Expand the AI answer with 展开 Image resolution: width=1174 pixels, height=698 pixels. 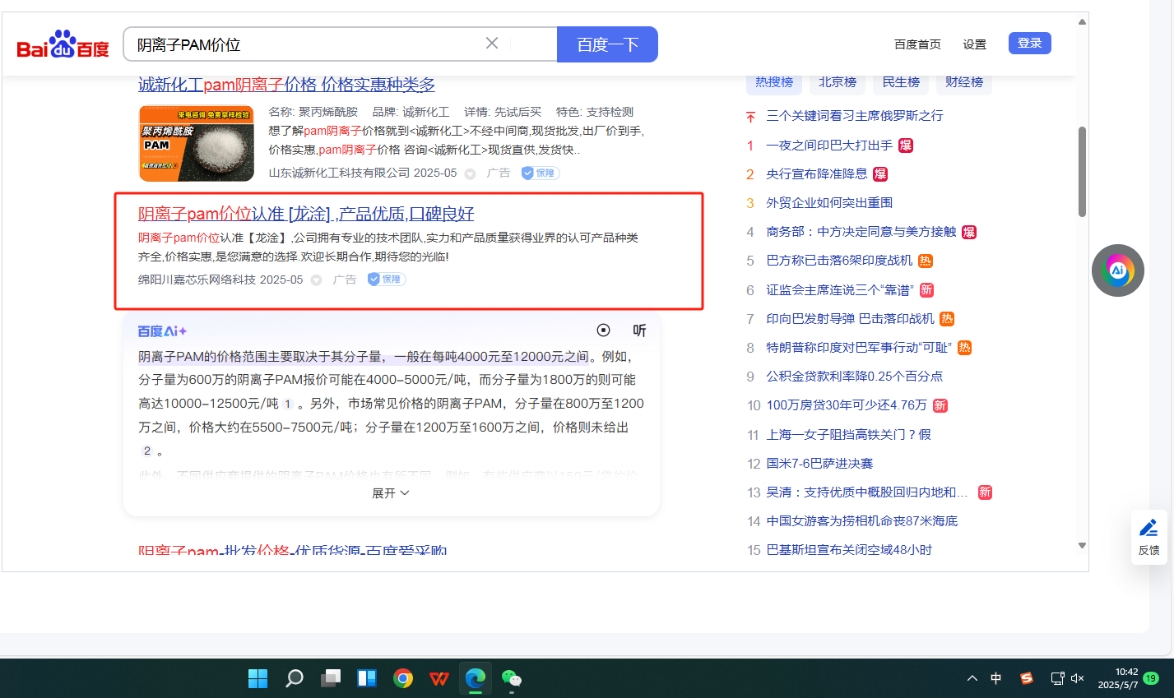390,493
